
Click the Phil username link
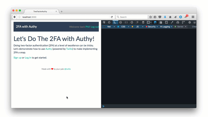[87, 27]
